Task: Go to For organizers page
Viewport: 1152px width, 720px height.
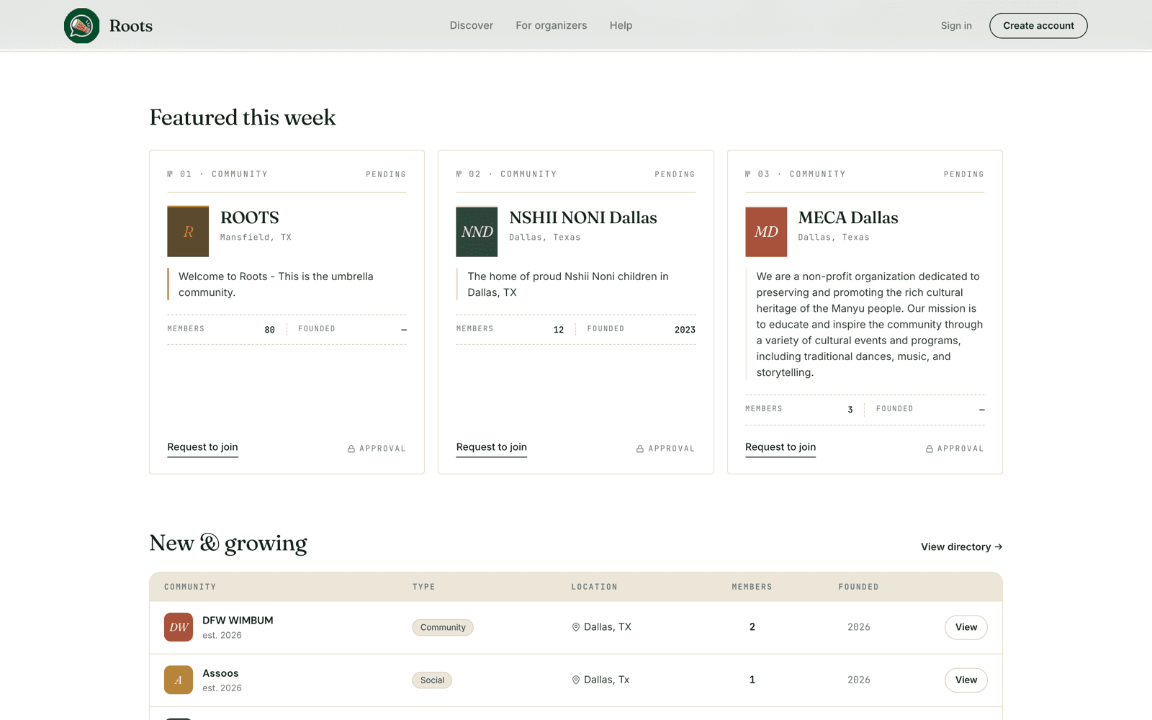Action: (552, 25)
